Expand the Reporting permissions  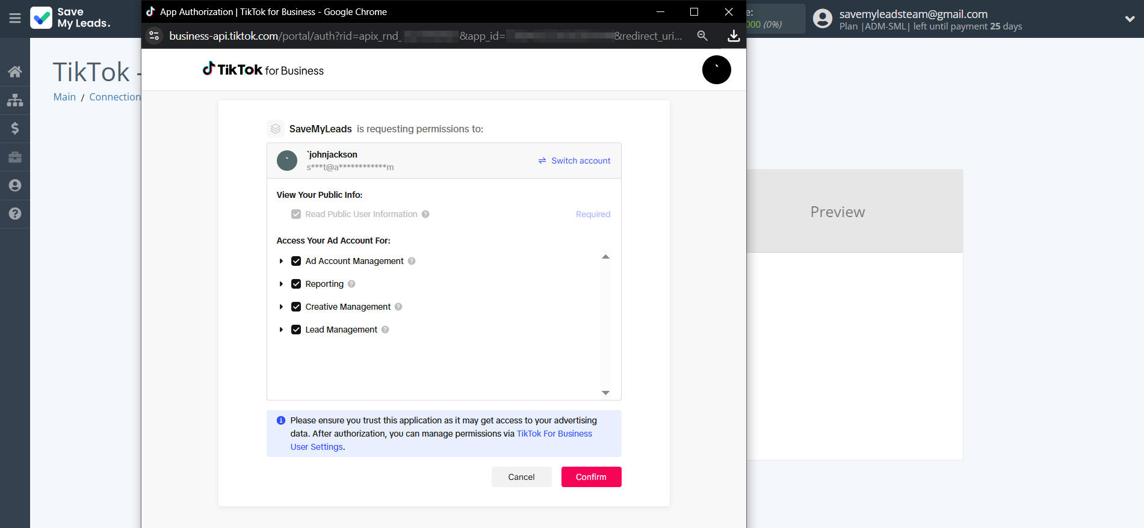point(281,284)
